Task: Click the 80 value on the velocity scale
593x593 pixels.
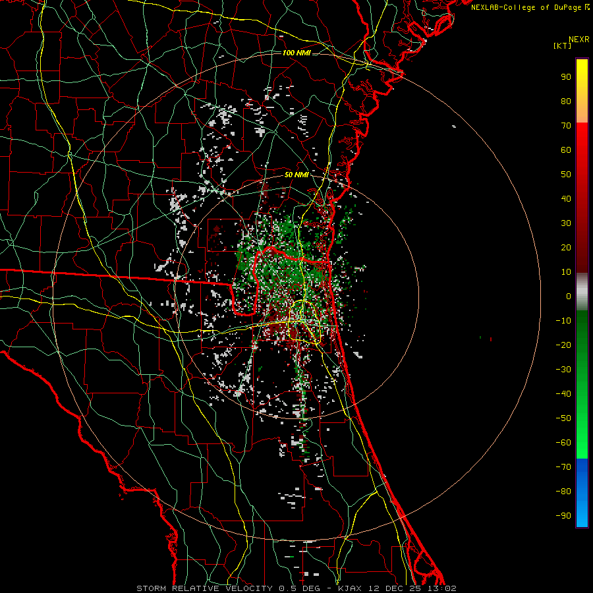Action: pos(566,101)
